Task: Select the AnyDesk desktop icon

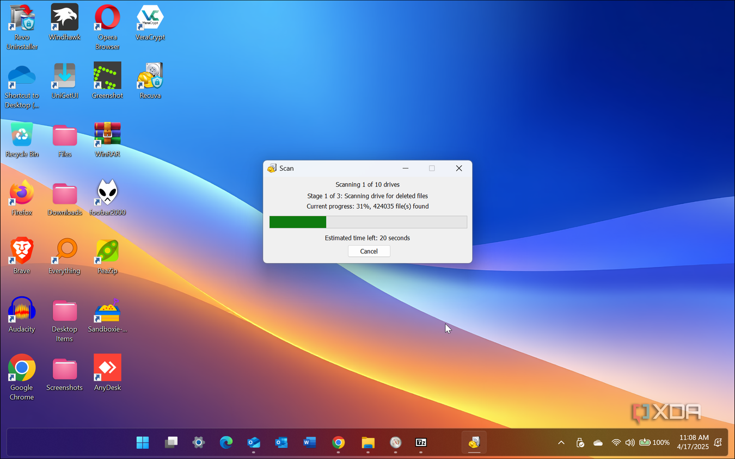Action: [107, 373]
